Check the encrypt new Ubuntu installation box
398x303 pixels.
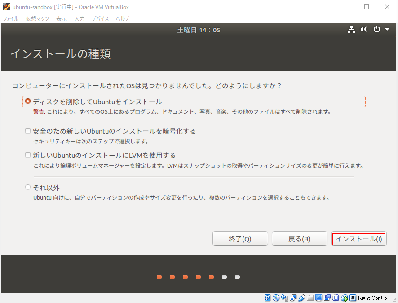28,131
